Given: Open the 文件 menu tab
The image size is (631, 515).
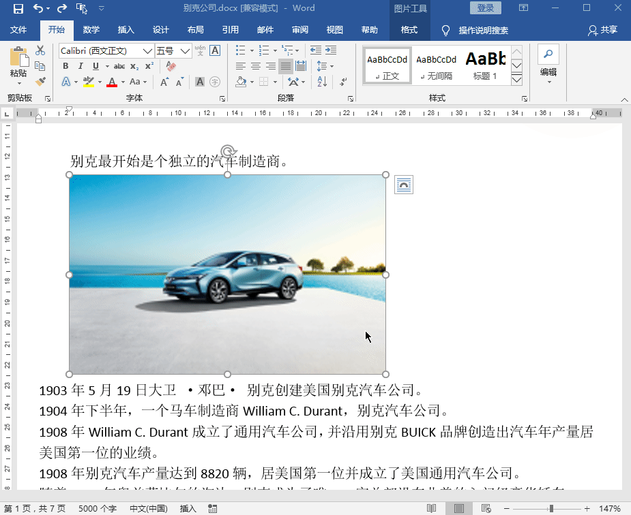Looking at the screenshot, I should point(18,30).
